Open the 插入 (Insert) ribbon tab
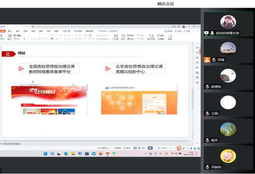The image size is (255, 174). click(x=10, y=31)
